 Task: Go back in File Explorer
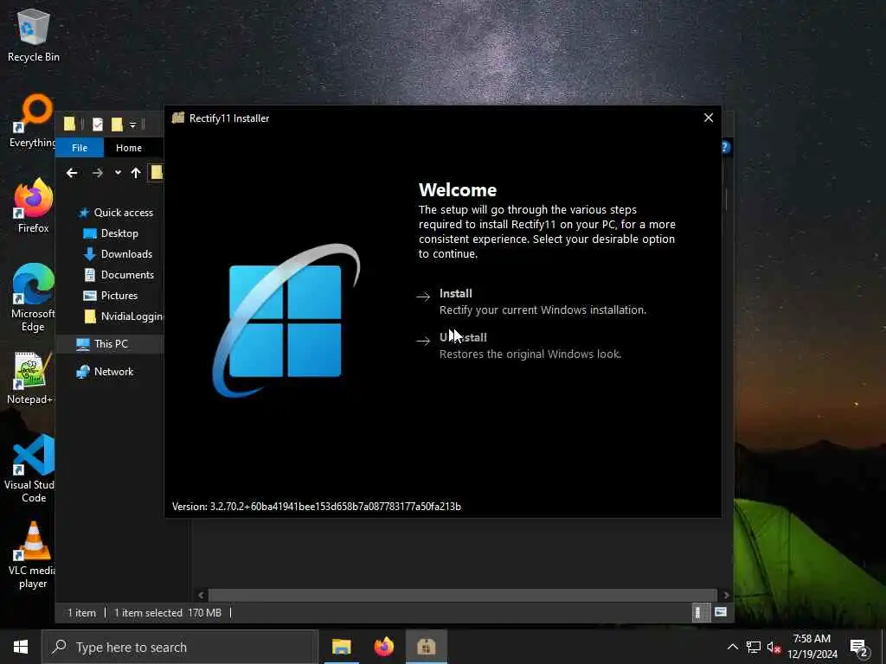tap(72, 173)
